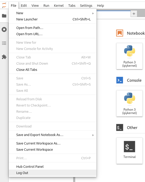Choose Log Out from File menu
145x182 pixels.
(x=52, y=173)
